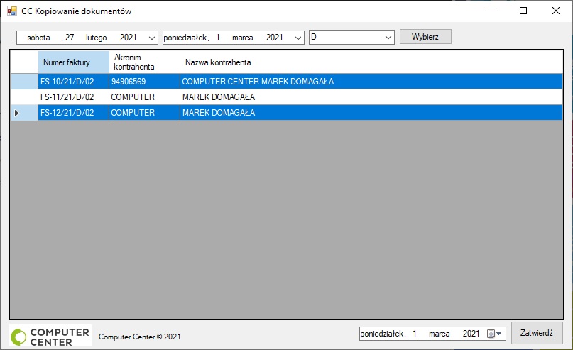Viewport: 573px width, 350px height.
Task: Click the application icon in title bar
Action: (12, 11)
